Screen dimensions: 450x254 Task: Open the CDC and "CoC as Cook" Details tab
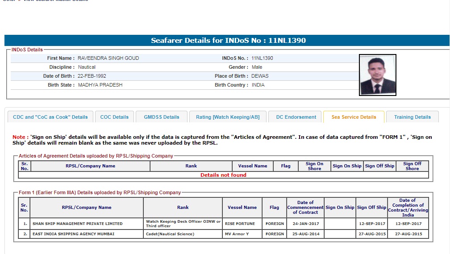tap(50, 117)
